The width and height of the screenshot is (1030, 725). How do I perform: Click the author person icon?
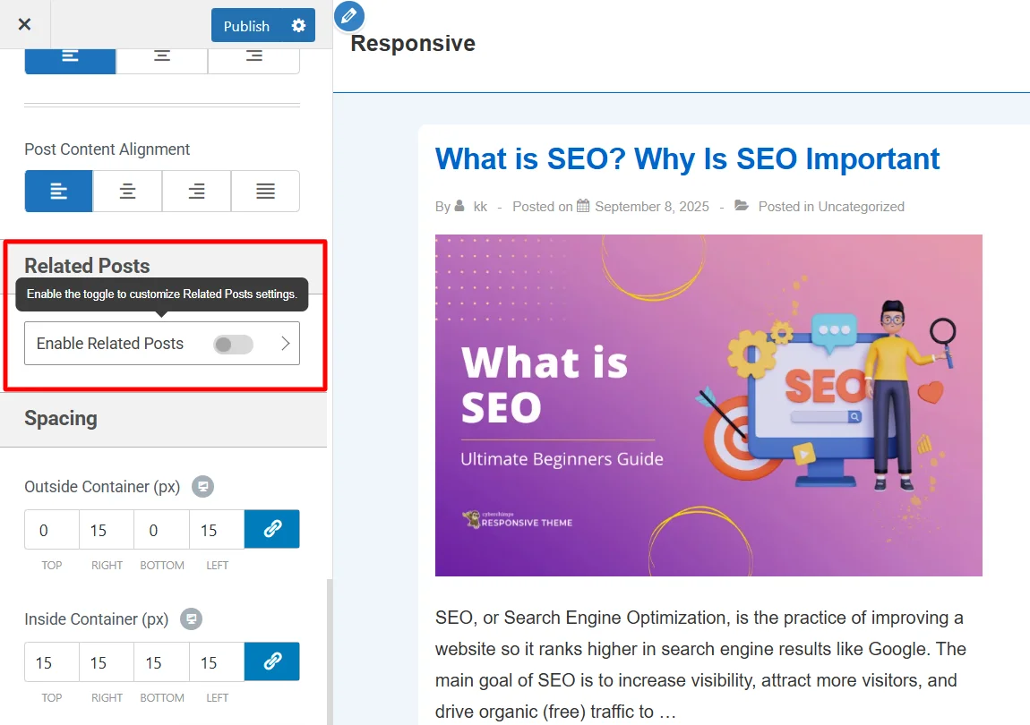(459, 206)
